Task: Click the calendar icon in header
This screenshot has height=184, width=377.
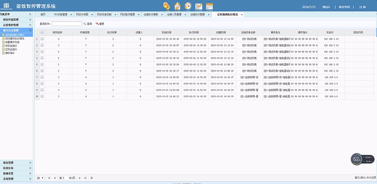Action: 209,6
